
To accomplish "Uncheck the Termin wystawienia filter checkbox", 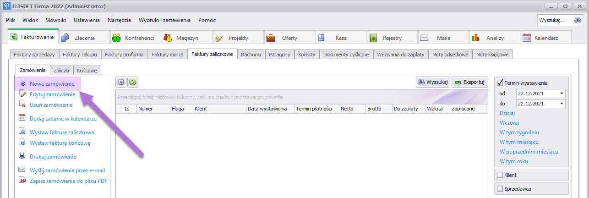I will (500, 82).
